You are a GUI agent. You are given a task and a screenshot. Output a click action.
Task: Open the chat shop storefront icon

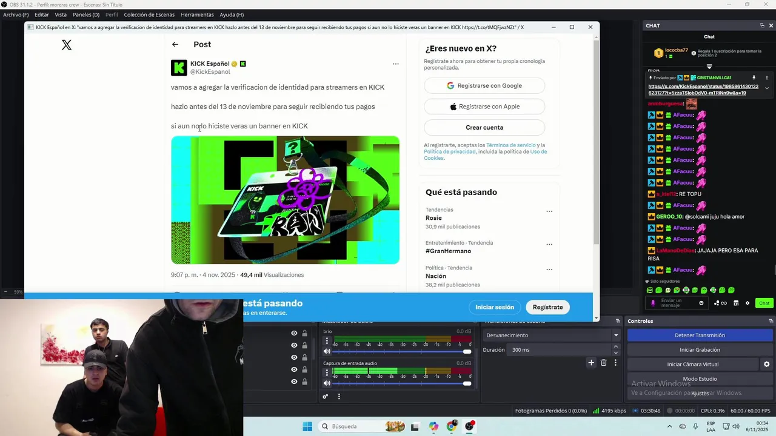tap(736, 303)
